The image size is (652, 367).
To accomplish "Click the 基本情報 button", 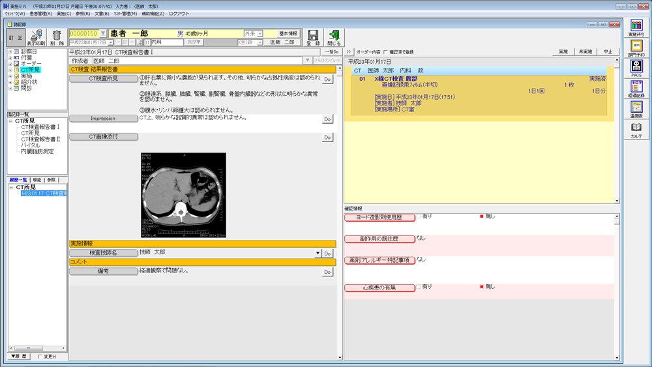I will point(288,34).
